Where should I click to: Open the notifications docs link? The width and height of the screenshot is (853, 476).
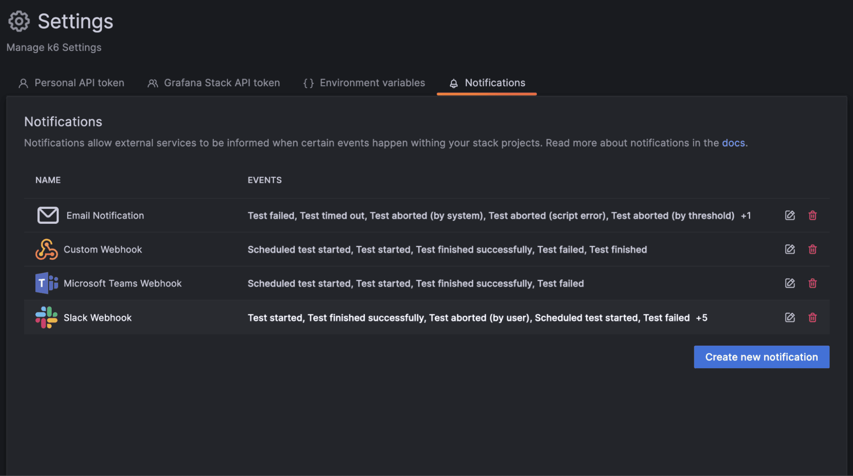click(733, 143)
